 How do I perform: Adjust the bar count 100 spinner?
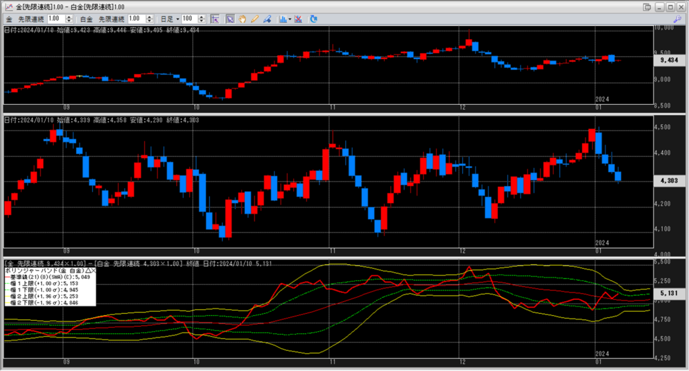point(204,19)
